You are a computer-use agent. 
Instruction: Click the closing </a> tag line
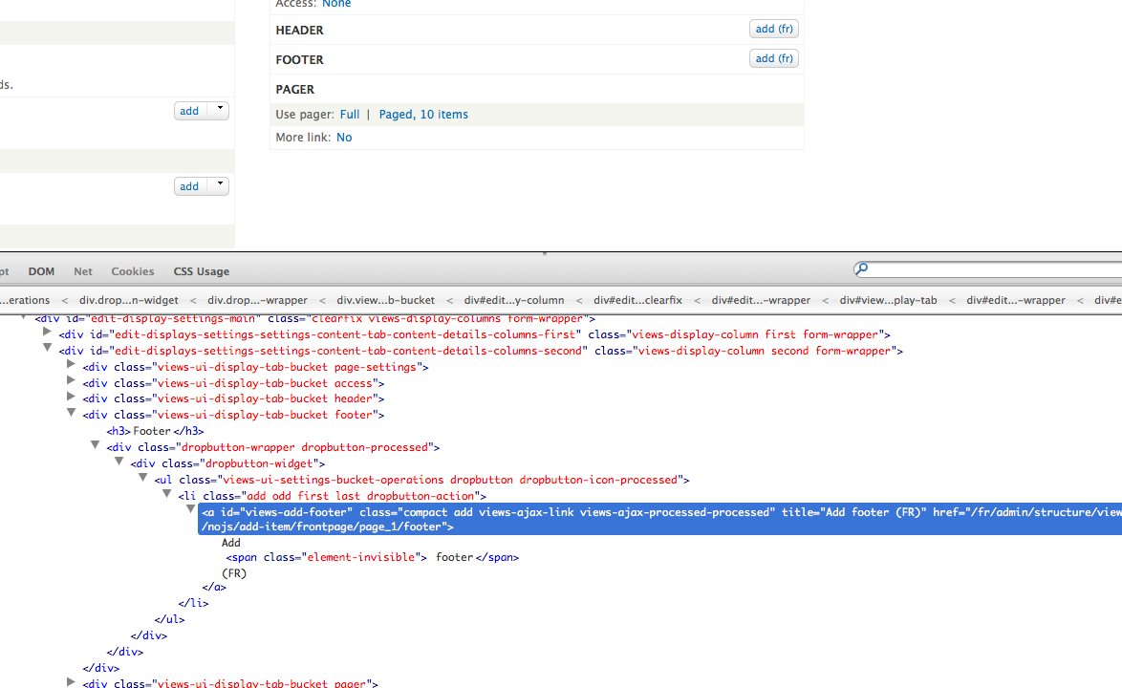(x=214, y=587)
